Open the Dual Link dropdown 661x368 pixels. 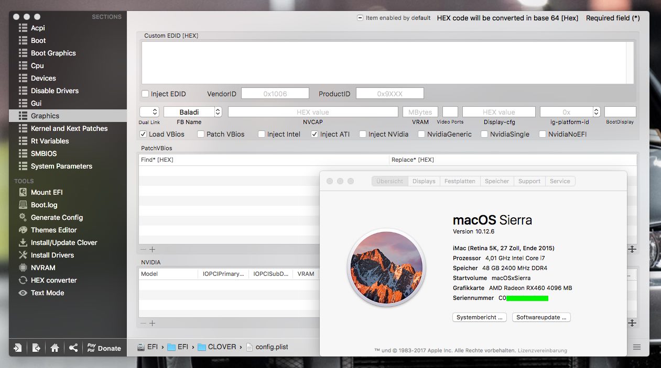point(149,112)
